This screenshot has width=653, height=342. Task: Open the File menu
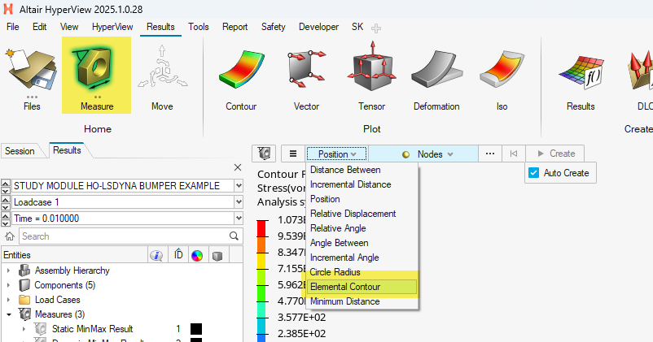click(x=12, y=27)
